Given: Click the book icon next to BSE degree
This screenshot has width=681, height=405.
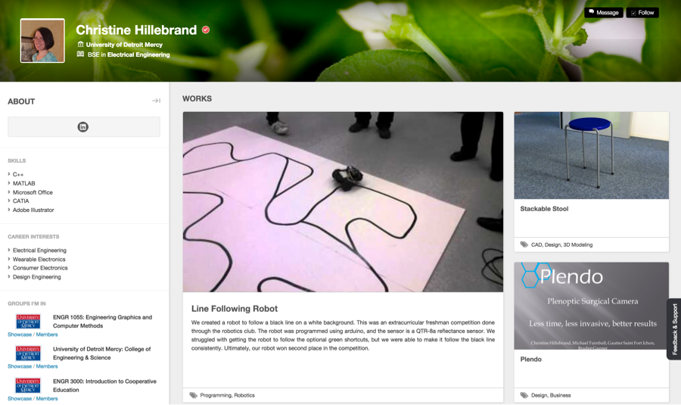Looking at the screenshot, I should coord(80,55).
